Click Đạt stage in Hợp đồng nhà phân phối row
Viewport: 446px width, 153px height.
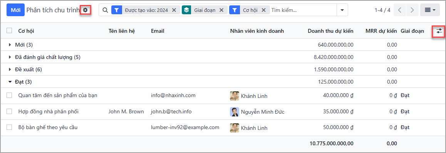[x=405, y=112]
